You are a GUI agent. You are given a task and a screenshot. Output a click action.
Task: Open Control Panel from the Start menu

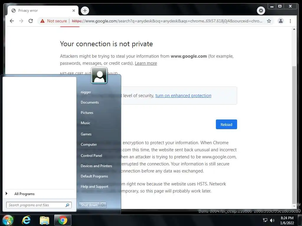(91, 155)
